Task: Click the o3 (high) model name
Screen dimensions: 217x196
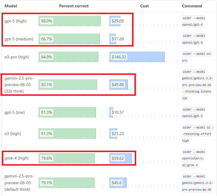Action: point(13,134)
